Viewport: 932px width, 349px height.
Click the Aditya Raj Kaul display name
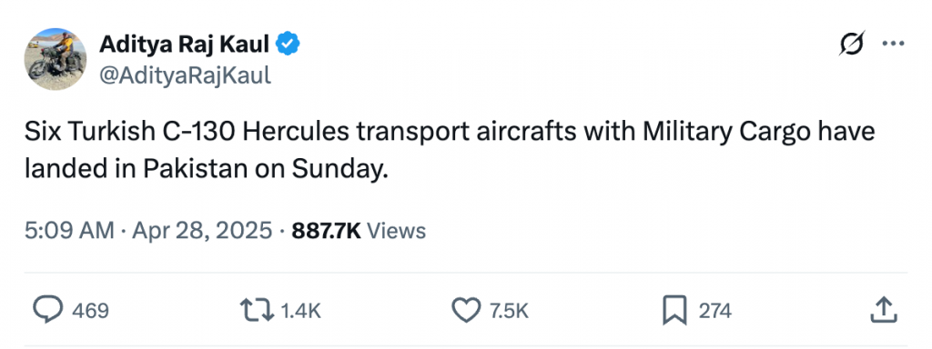click(x=184, y=44)
